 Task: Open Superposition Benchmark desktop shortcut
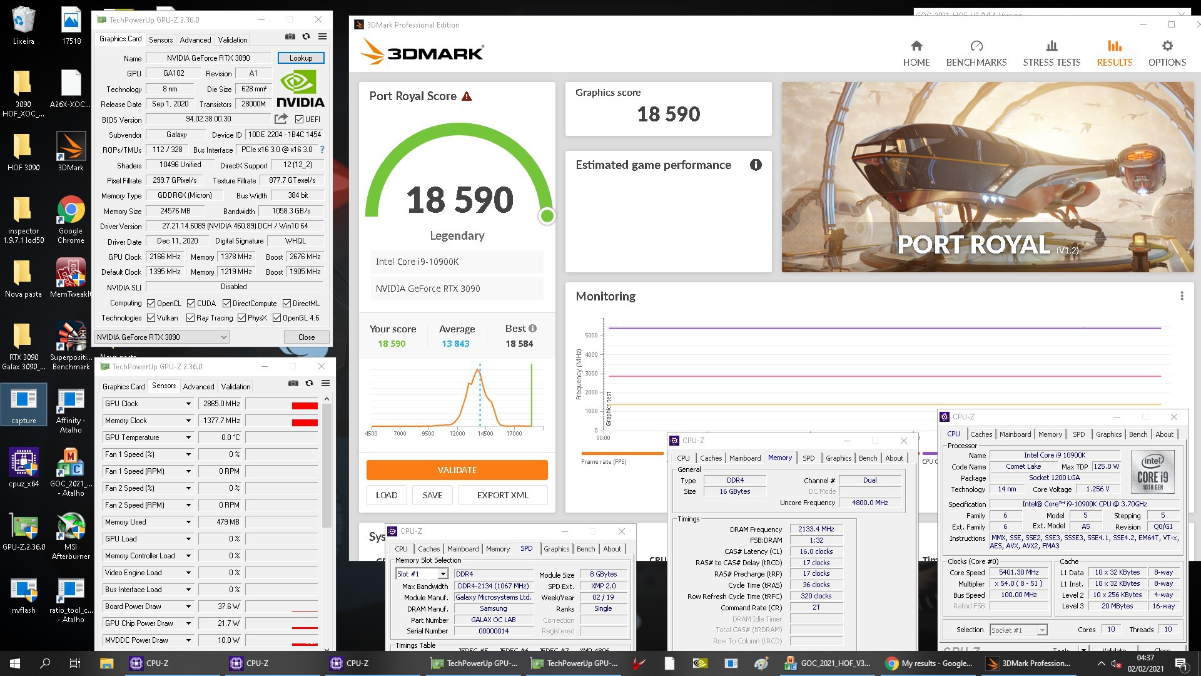71,346
